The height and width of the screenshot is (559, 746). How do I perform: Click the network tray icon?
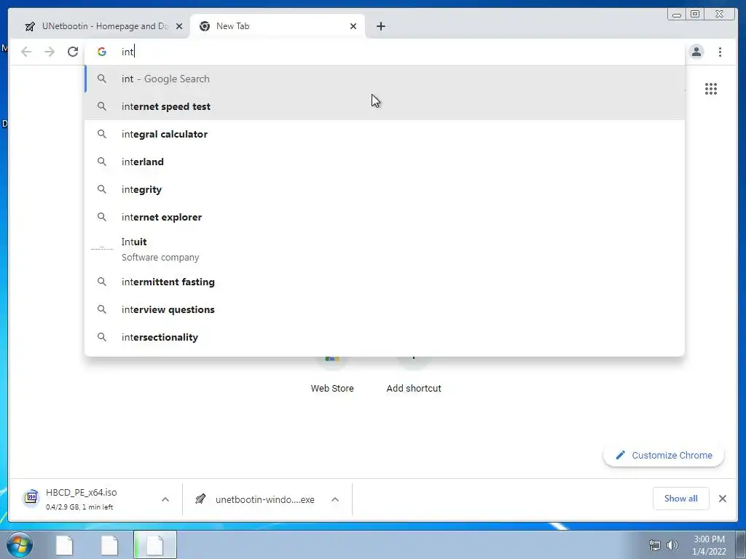[x=655, y=545]
